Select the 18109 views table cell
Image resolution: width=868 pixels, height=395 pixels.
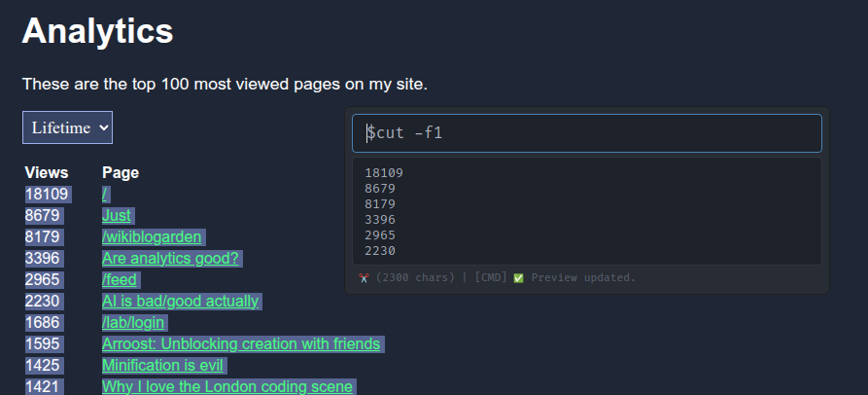(x=47, y=194)
